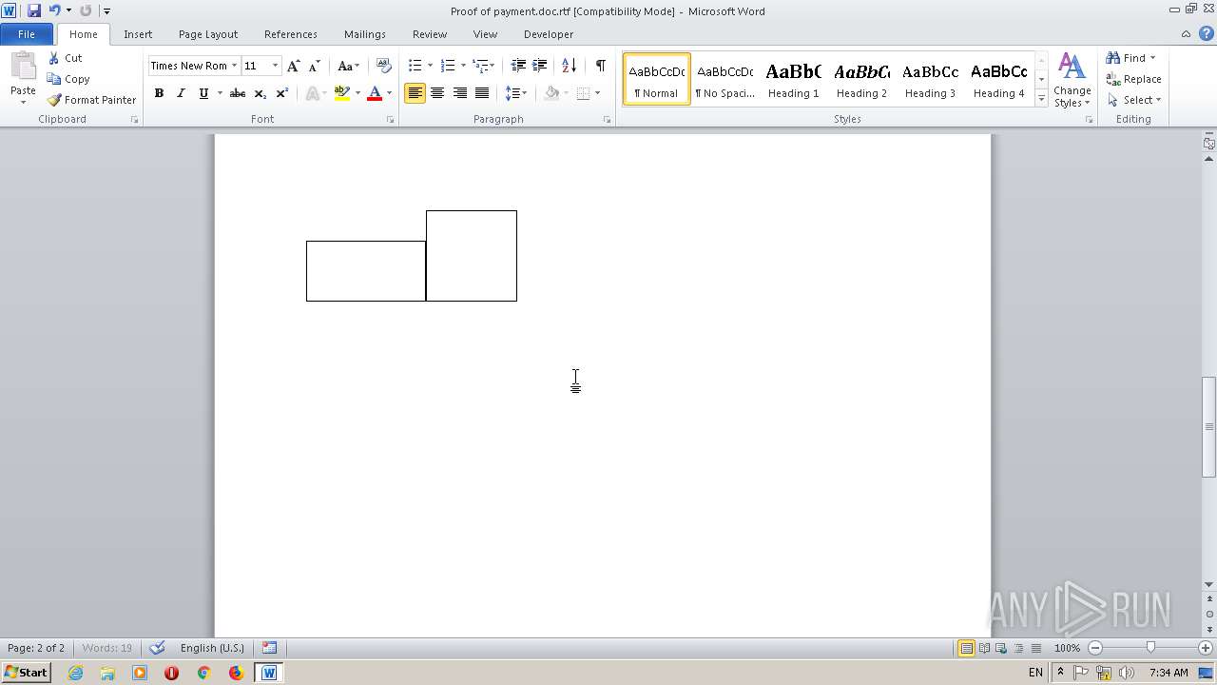Grow font size icon

tap(294, 66)
